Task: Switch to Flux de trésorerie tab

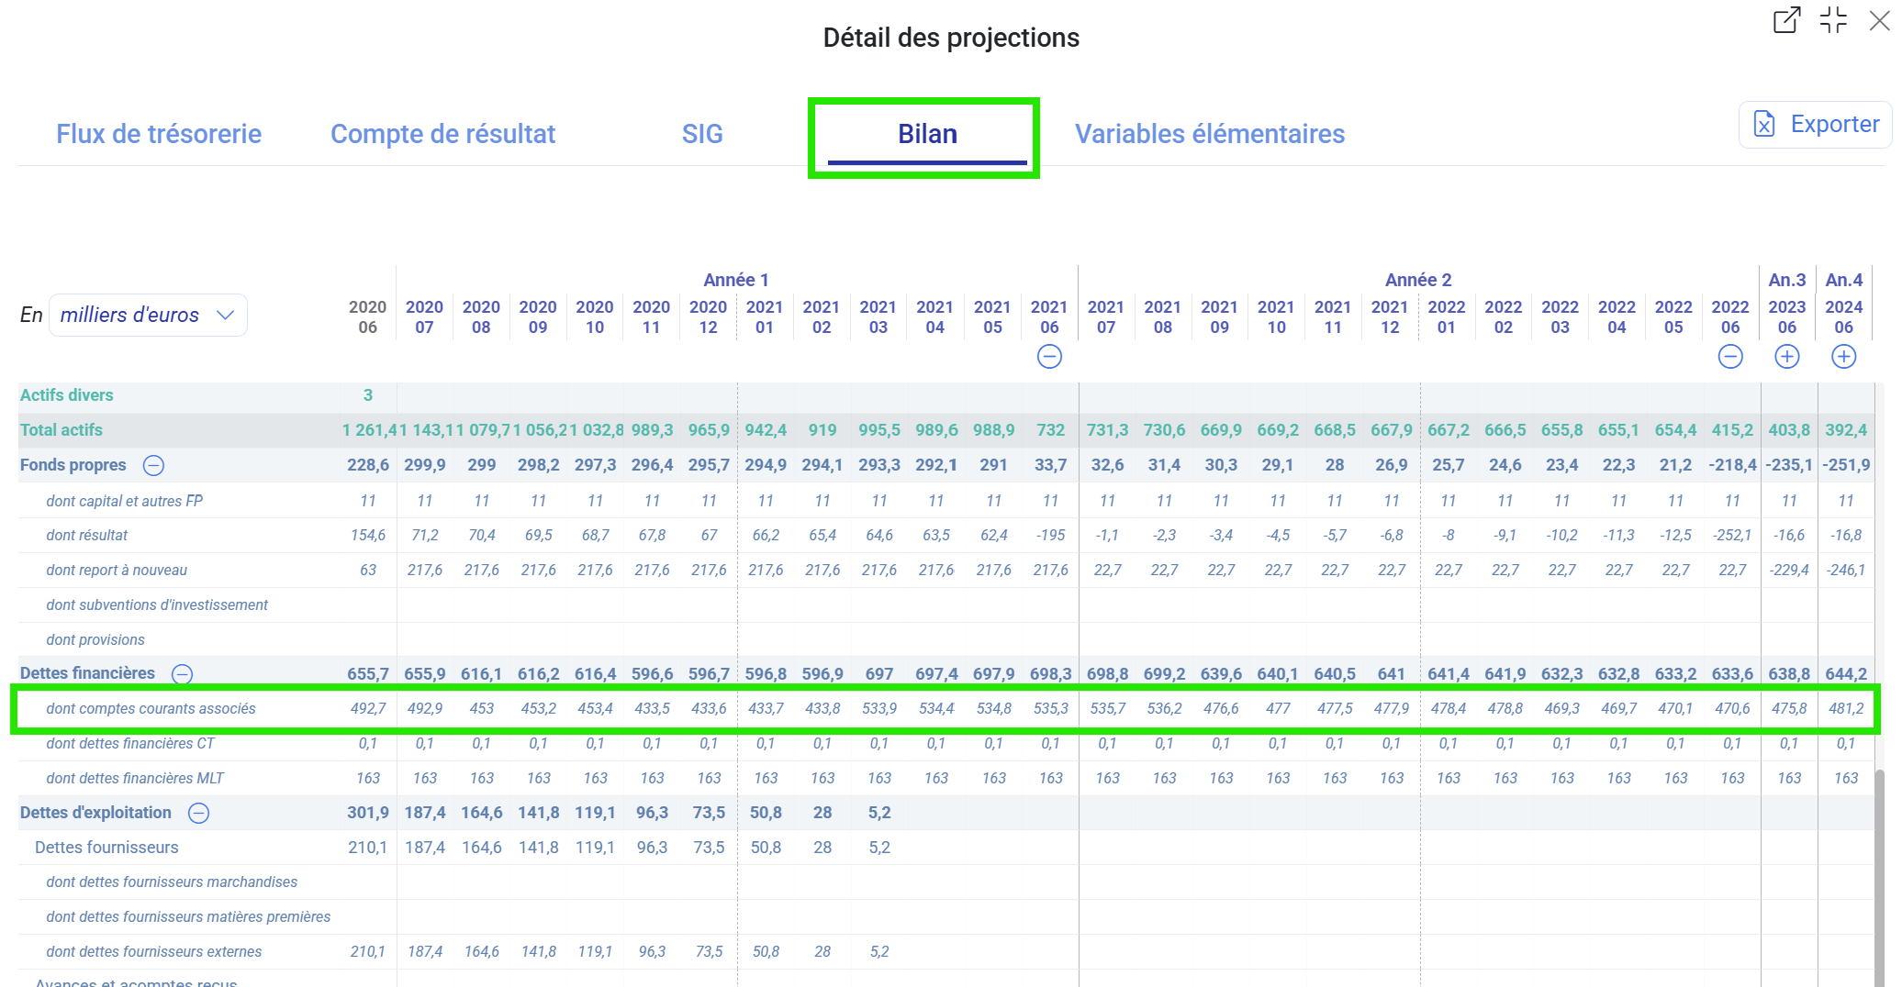Action: [159, 134]
